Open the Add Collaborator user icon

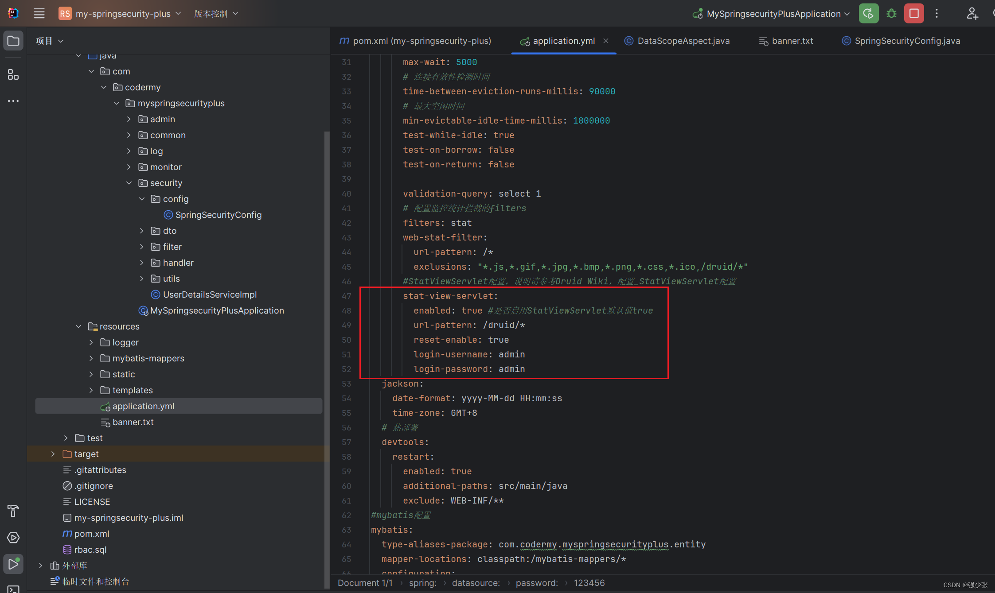coord(972,13)
